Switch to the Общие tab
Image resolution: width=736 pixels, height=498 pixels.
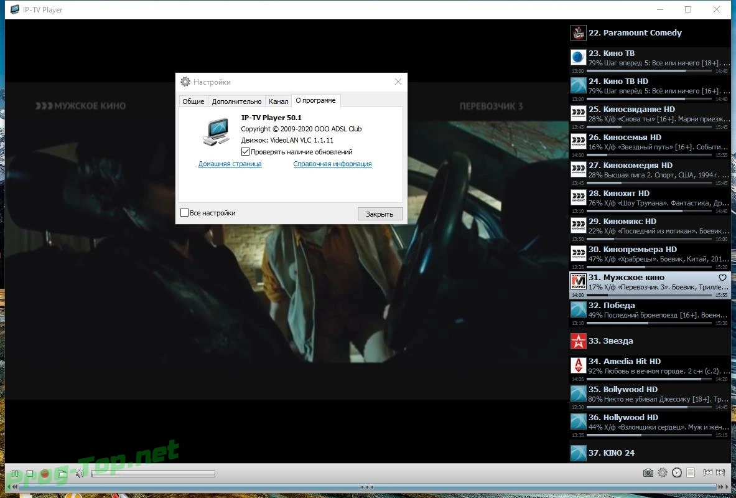pyautogui.click(x=193, y=101)
